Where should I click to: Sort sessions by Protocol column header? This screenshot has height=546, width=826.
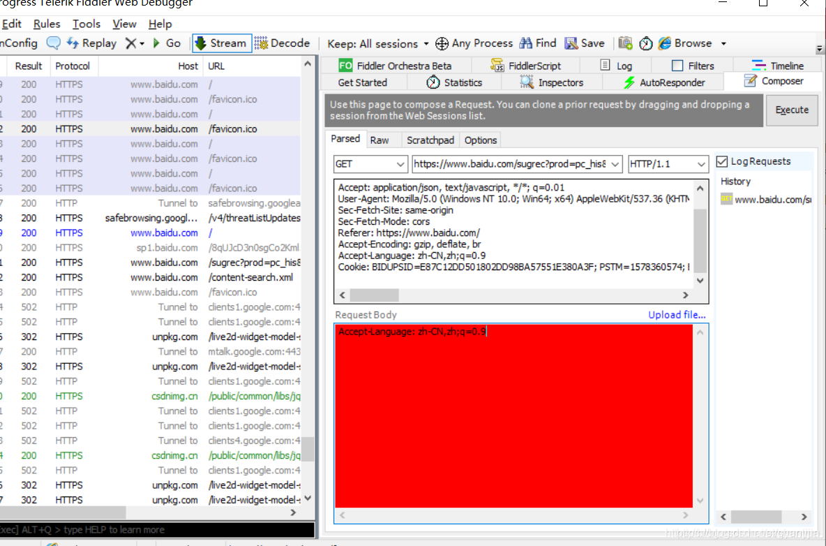point(73,66)
